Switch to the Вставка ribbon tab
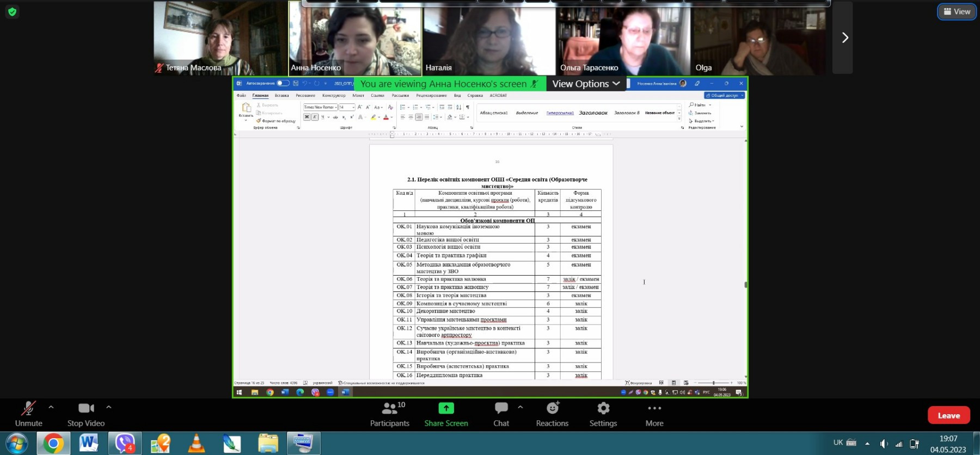The width and height of the screenshot is (980, 455). (x=282, y=96)
